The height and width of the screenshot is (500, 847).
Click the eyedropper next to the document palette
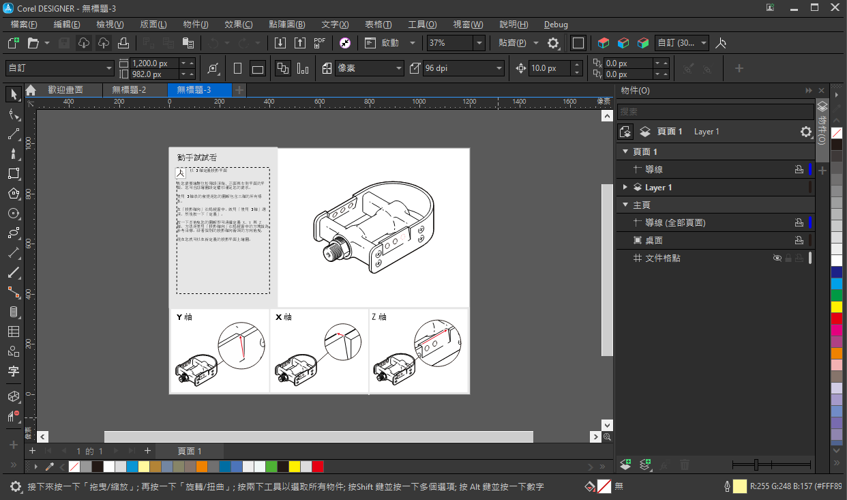click(x=50, y=467)
